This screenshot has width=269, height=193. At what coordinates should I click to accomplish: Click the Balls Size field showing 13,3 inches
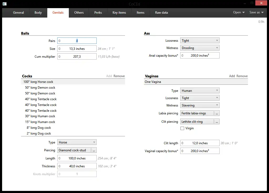pos(77,49)
